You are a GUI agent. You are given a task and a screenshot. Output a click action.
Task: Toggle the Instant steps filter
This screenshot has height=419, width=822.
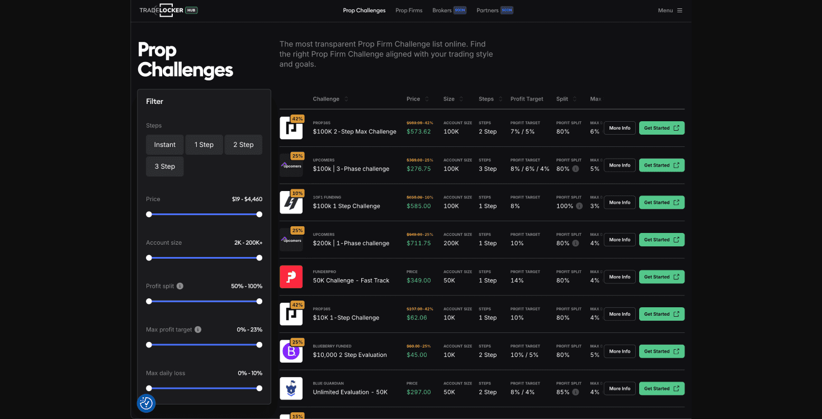(x=165, y=145)
